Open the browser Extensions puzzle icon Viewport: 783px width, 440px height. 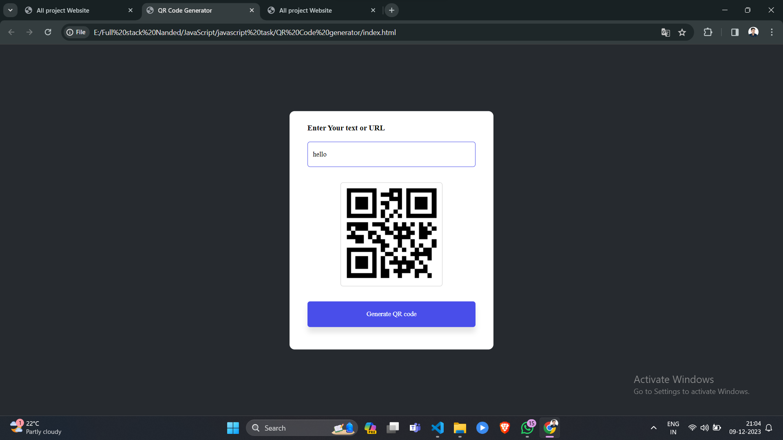coord(708,32)
